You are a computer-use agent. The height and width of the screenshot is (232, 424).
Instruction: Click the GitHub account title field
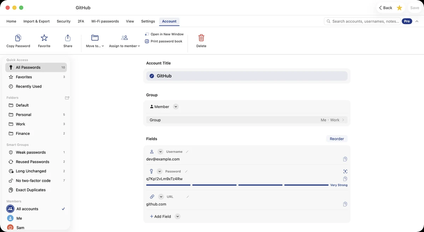pos(247,76)
